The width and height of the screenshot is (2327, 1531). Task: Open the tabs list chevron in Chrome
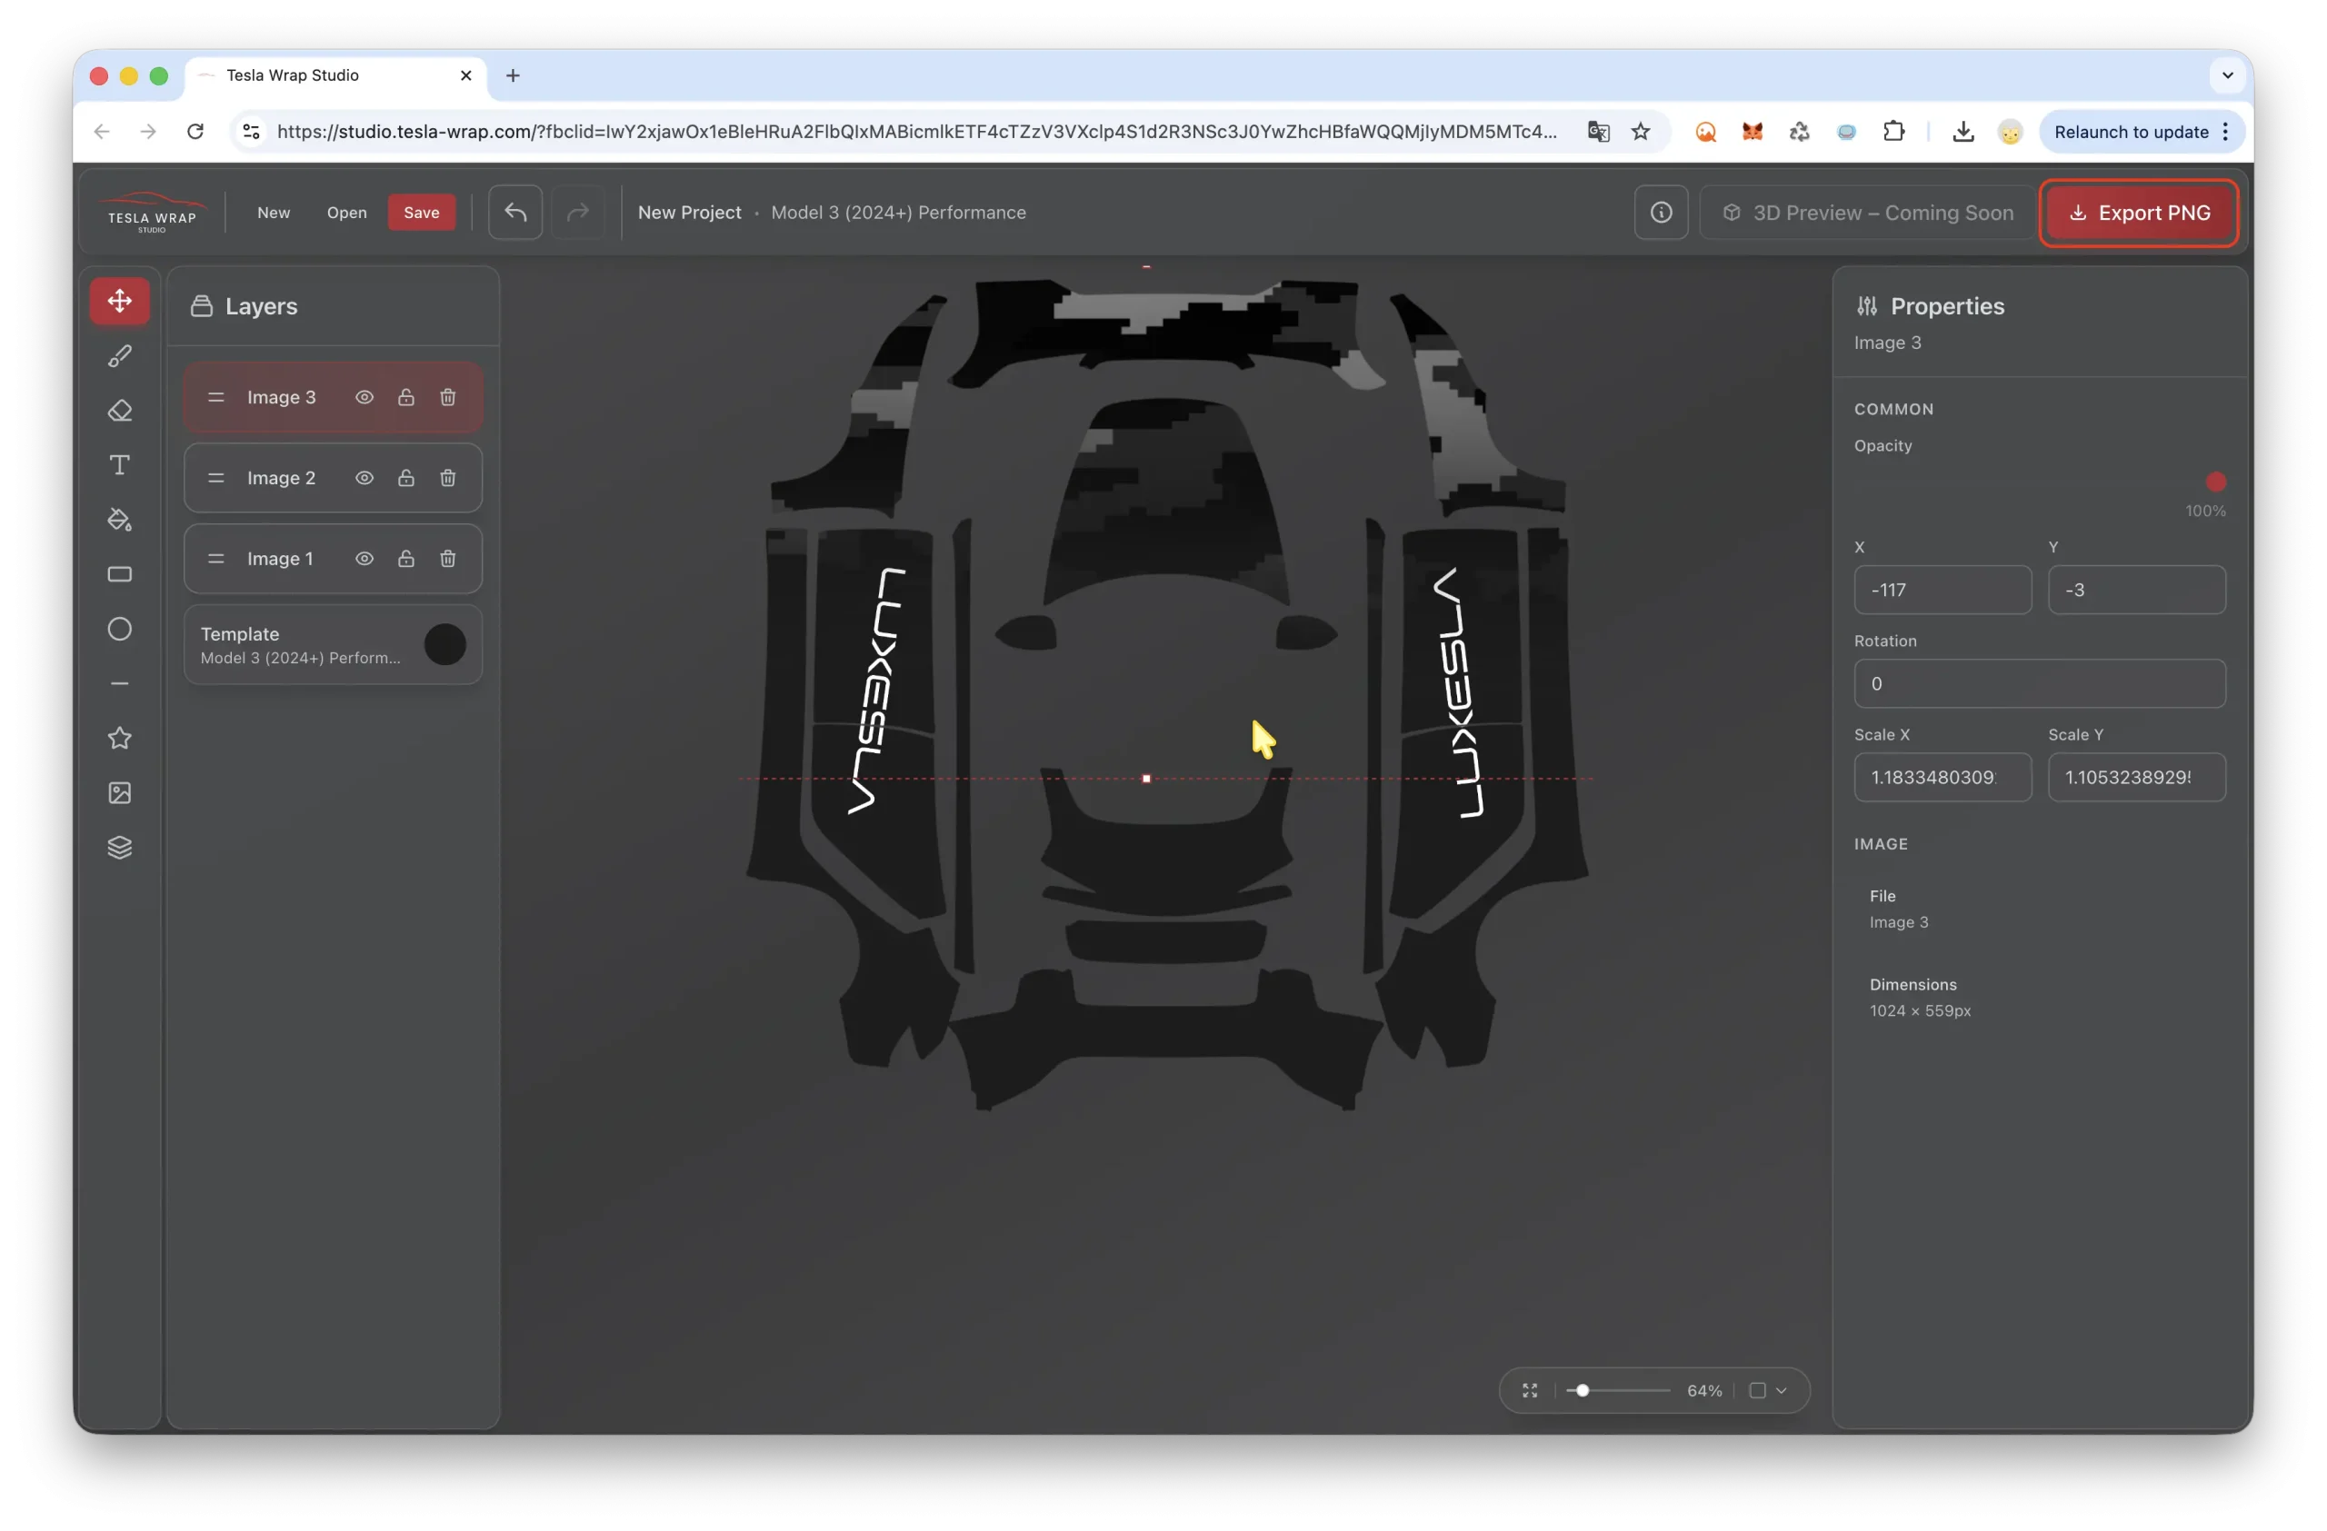coord(2227,75)
